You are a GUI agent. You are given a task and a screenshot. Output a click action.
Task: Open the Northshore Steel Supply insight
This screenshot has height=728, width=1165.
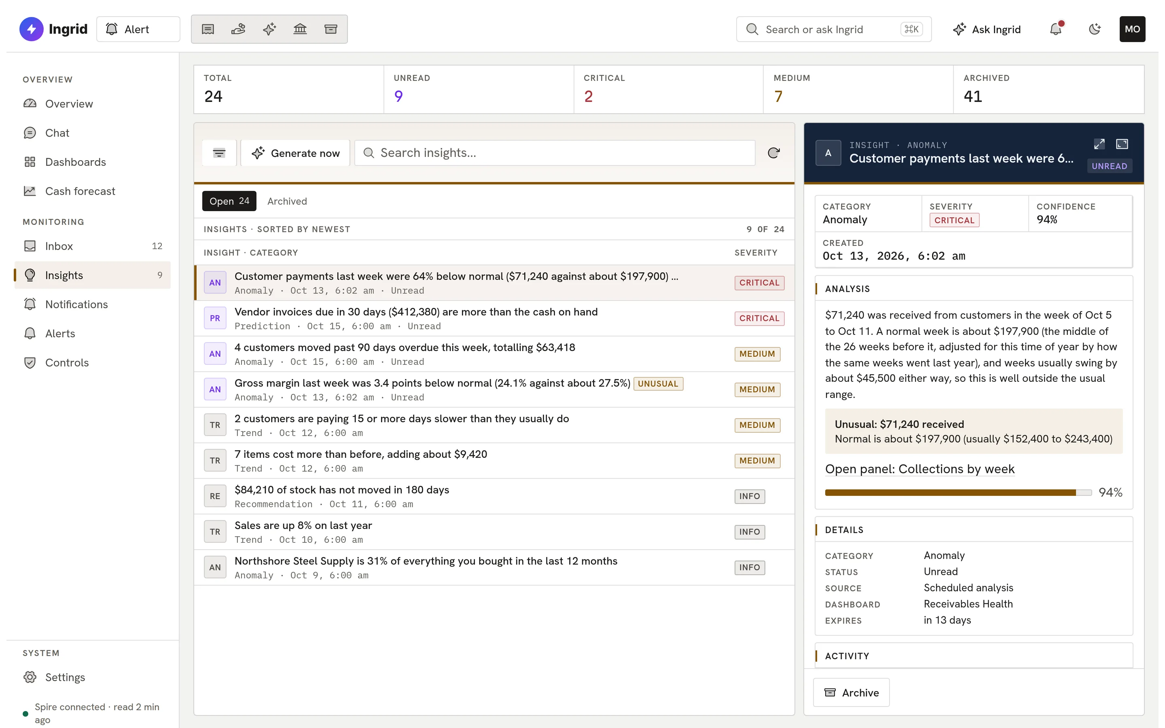[x=494, y=568]
